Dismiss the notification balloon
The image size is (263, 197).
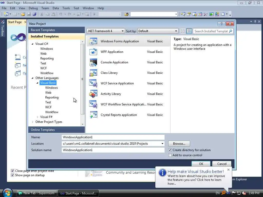point(228,170)
